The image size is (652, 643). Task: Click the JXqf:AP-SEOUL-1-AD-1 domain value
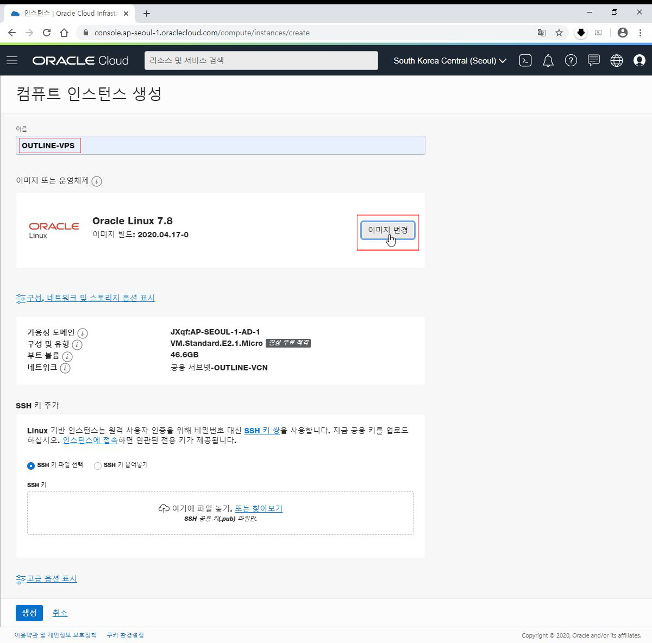tap(215, 332)
